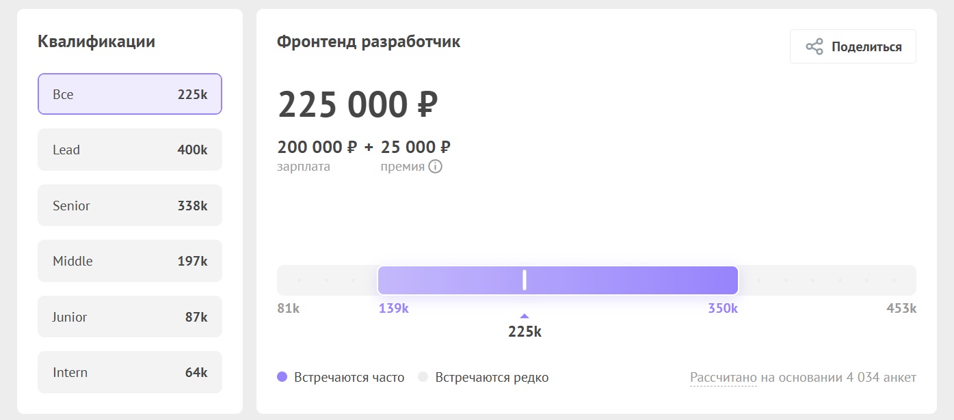Screen dimensions: 954x420
Task: Click the purple dot for Встречаются часто
Action: coord(282,376)
